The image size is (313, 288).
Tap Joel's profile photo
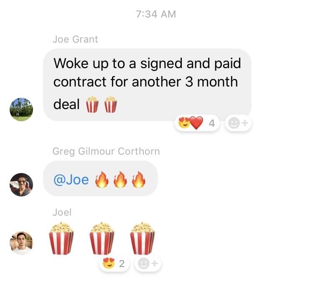tap(21, 243)
